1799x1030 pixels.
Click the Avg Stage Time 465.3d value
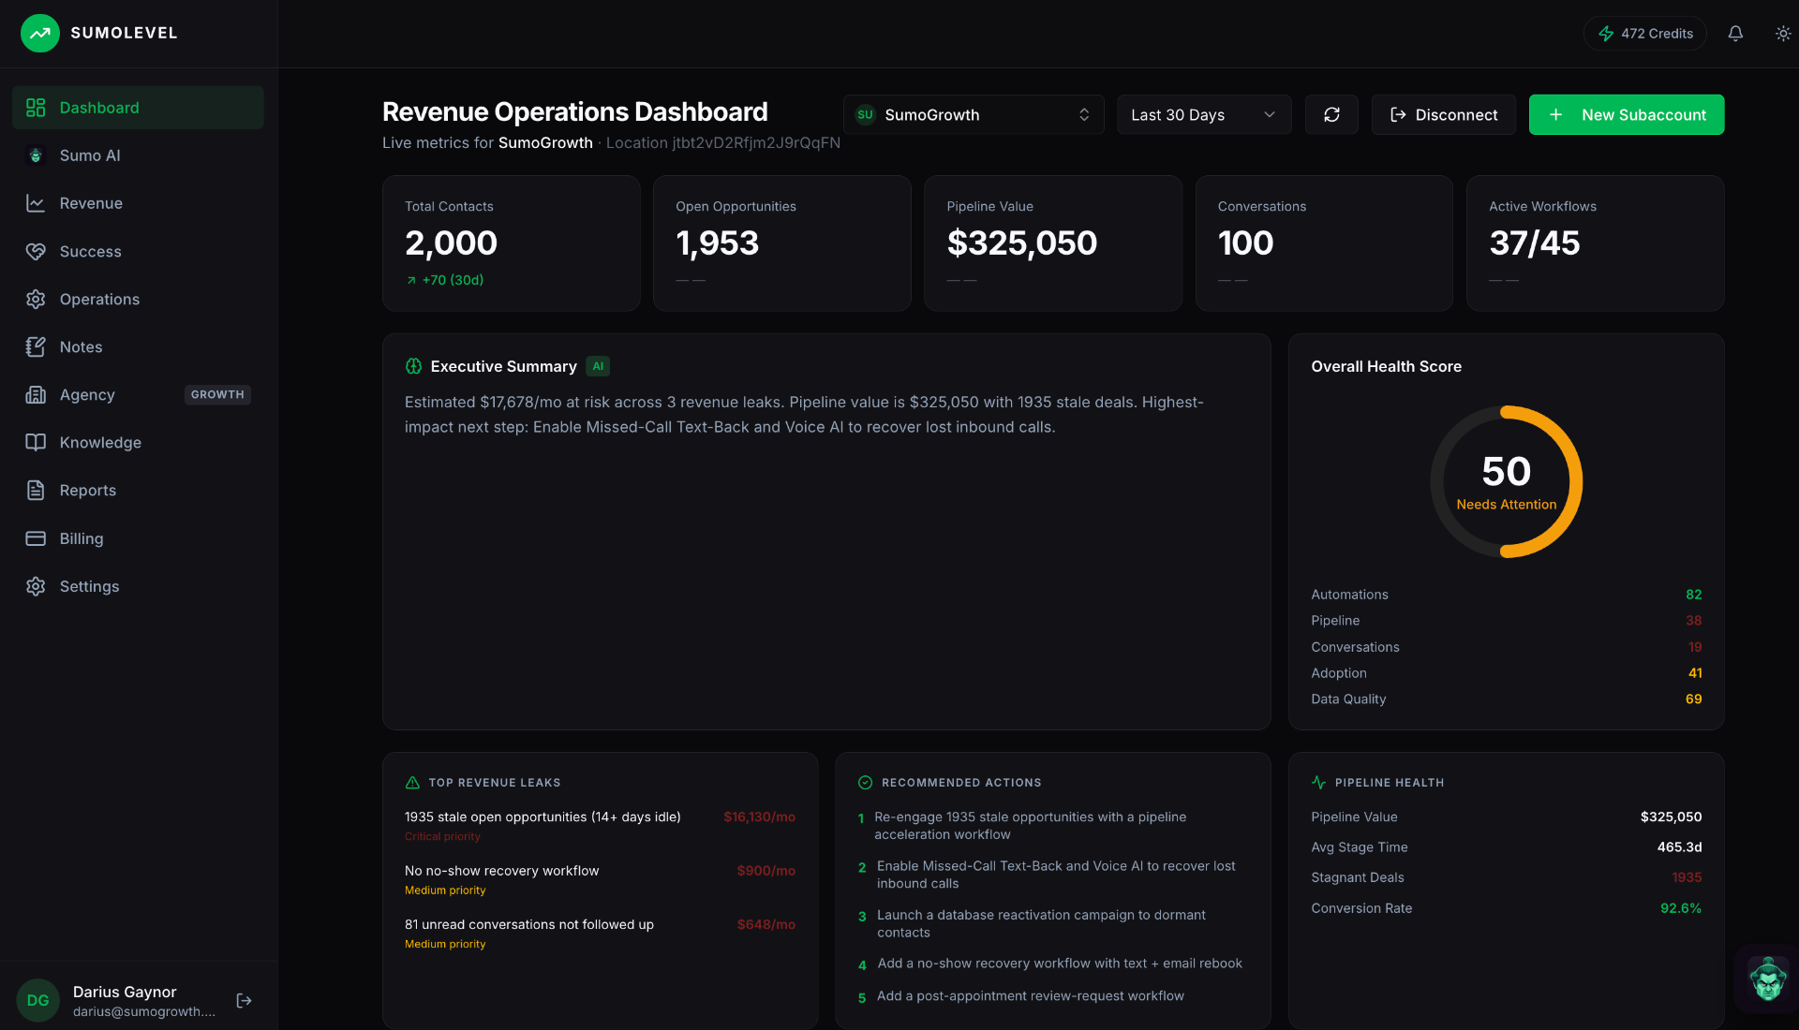1679,847
